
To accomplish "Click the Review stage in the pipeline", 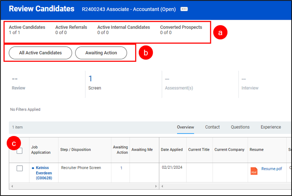I will pos(18,83).
